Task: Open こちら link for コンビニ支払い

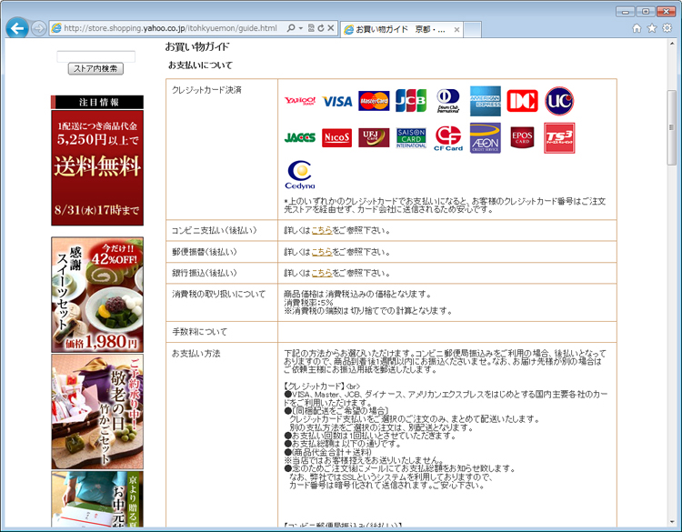Action: pos(322,231)
